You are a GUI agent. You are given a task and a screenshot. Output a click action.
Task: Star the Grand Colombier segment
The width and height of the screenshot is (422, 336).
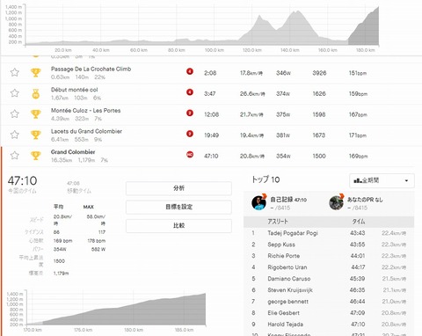coord(15,156)
